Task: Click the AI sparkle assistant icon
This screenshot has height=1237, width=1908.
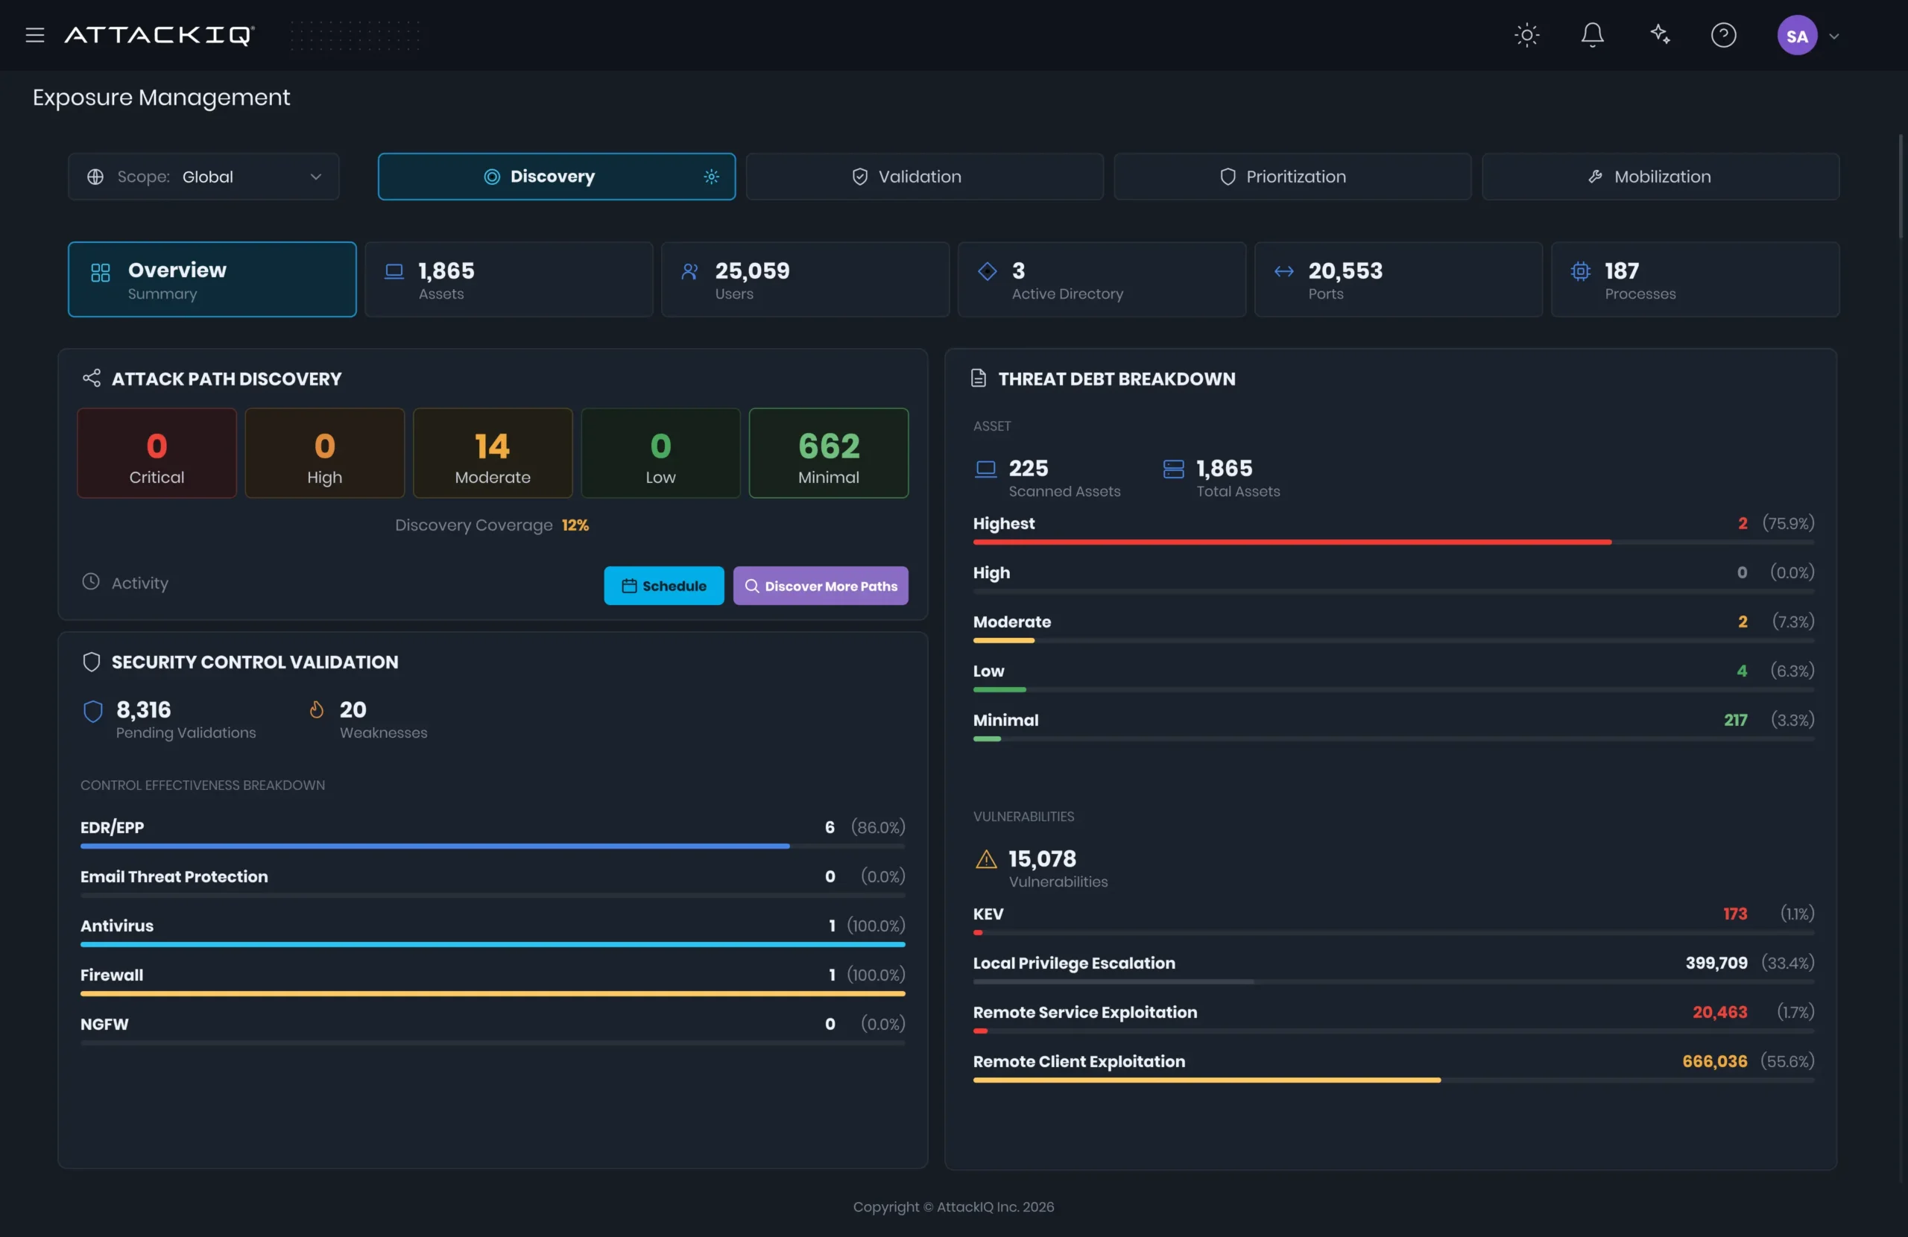Action: [1660, 34]
